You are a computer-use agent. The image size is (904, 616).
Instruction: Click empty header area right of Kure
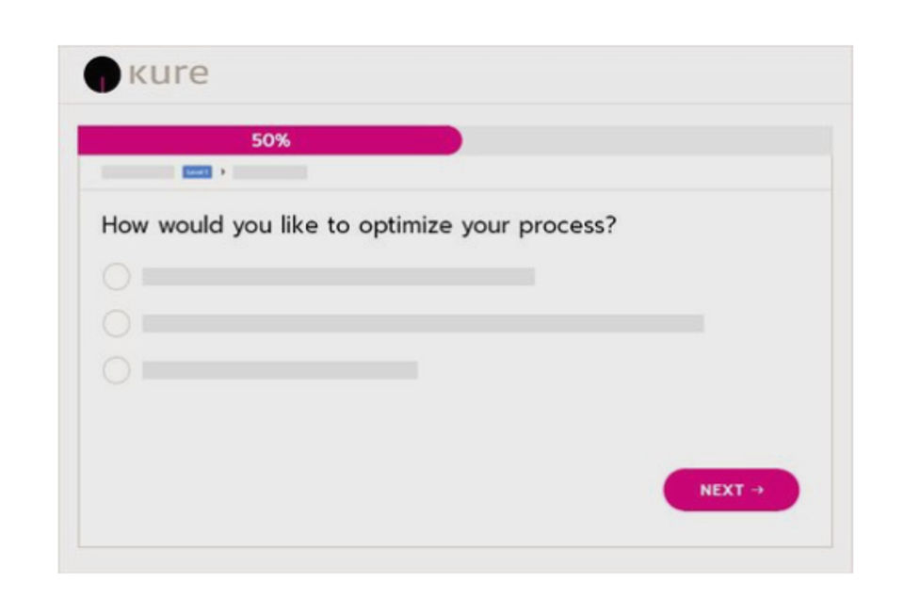527,75
